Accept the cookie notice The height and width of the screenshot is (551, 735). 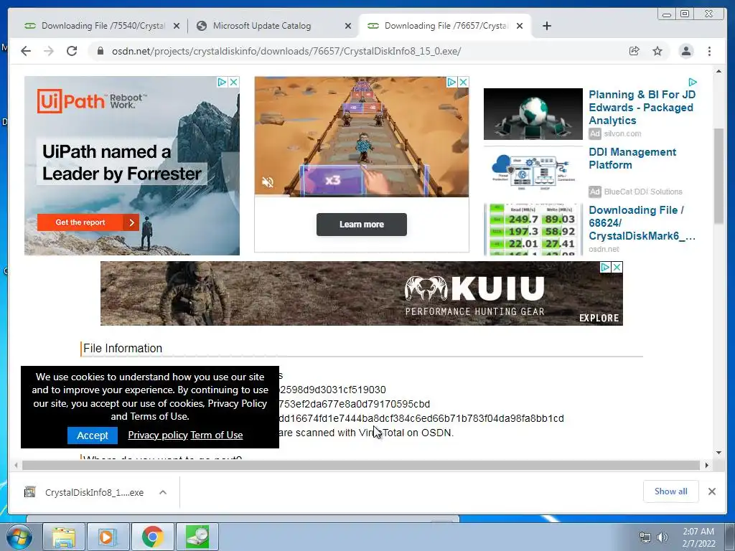coord(93,435)
